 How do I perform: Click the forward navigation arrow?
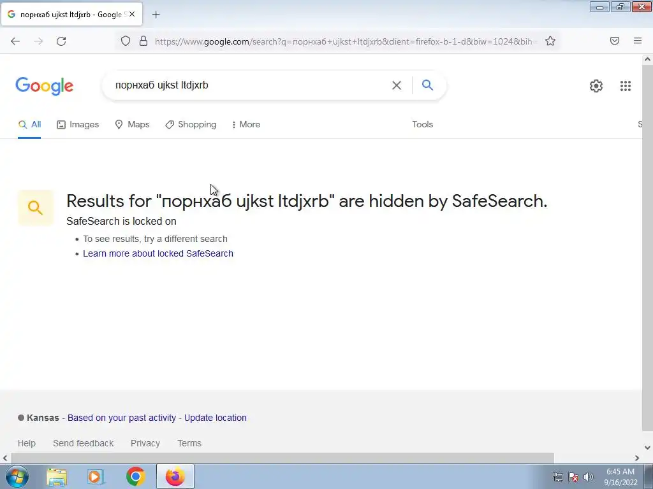coord(38,41)
